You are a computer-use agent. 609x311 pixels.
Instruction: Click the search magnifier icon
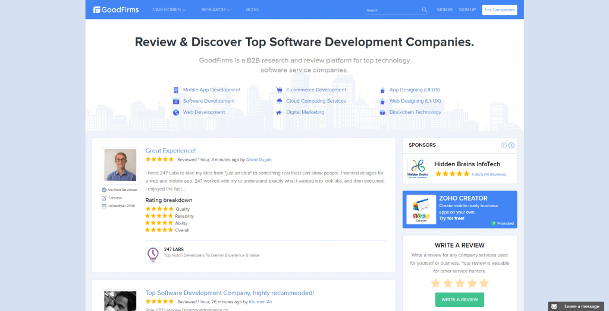(x=425, y=10)
